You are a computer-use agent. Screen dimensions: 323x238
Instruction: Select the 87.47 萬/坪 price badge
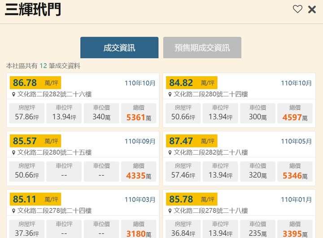[x=192, y=141]
